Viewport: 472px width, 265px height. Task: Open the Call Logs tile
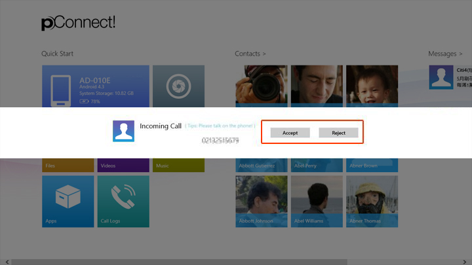tap(123, 201)
